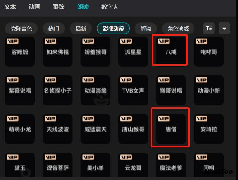Open the 数字人 tab
Viewport: 238px width, 180px height.
point(110,7)
